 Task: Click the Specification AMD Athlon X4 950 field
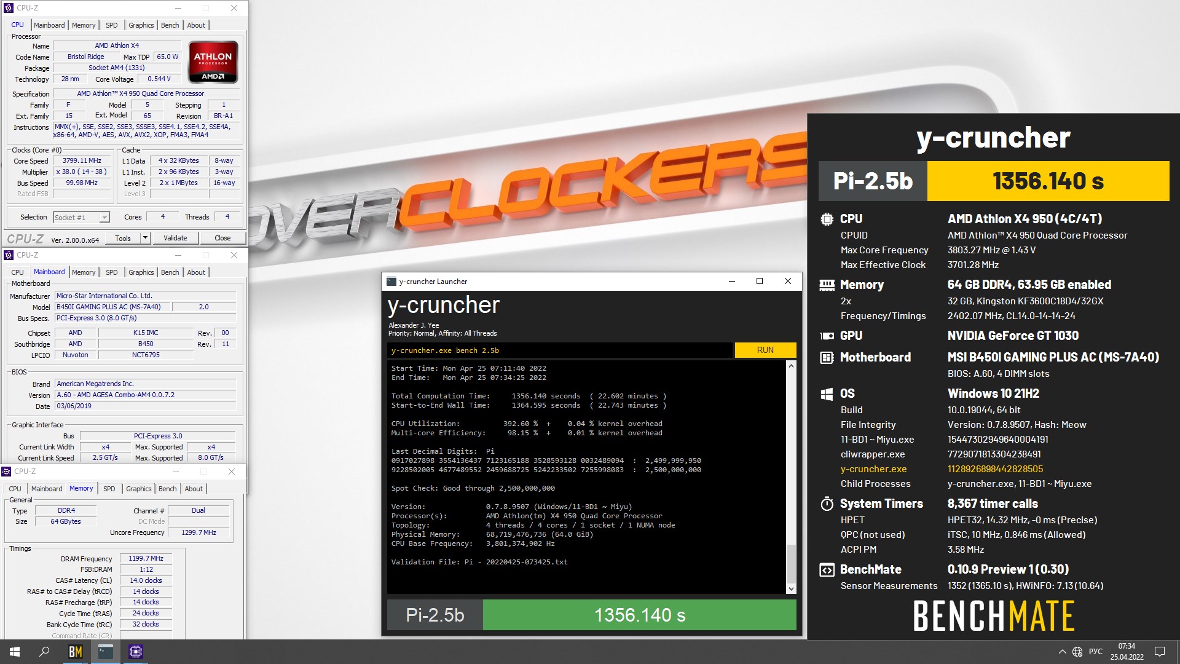tap(146, 94)
